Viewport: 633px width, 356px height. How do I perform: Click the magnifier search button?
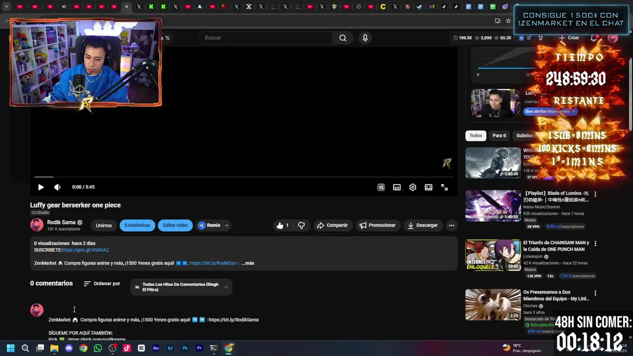pos(343,38)
